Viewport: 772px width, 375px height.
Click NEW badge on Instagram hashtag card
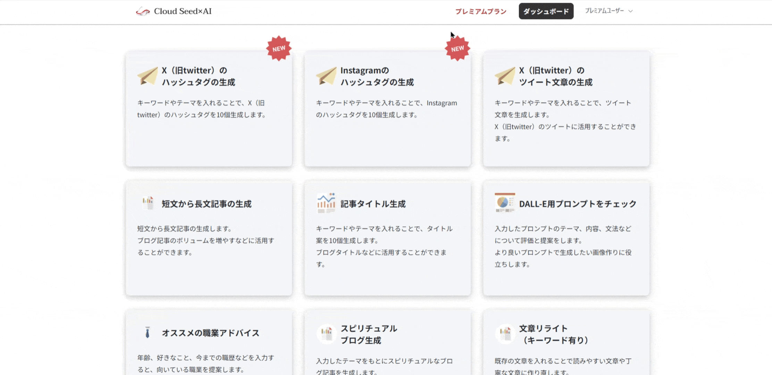coord(457,49)
